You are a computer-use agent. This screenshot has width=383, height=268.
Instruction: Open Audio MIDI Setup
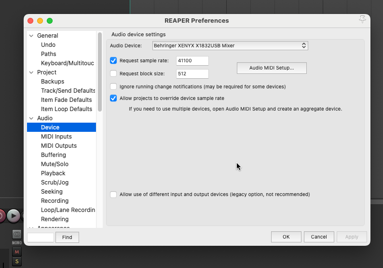pyautogui.click(x=272, y=68)
